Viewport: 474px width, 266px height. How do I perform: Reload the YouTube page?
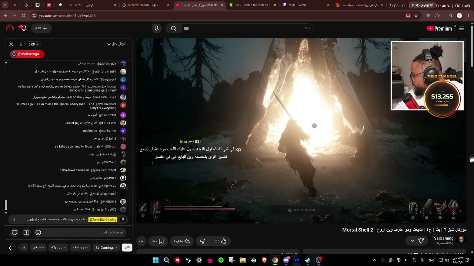(23, 16)
